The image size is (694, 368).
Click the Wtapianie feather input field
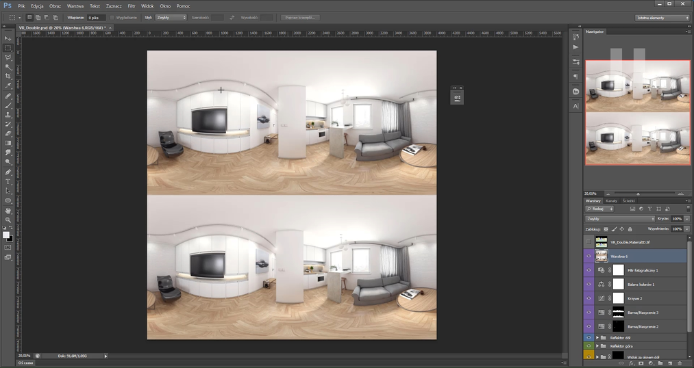(95, 17)
